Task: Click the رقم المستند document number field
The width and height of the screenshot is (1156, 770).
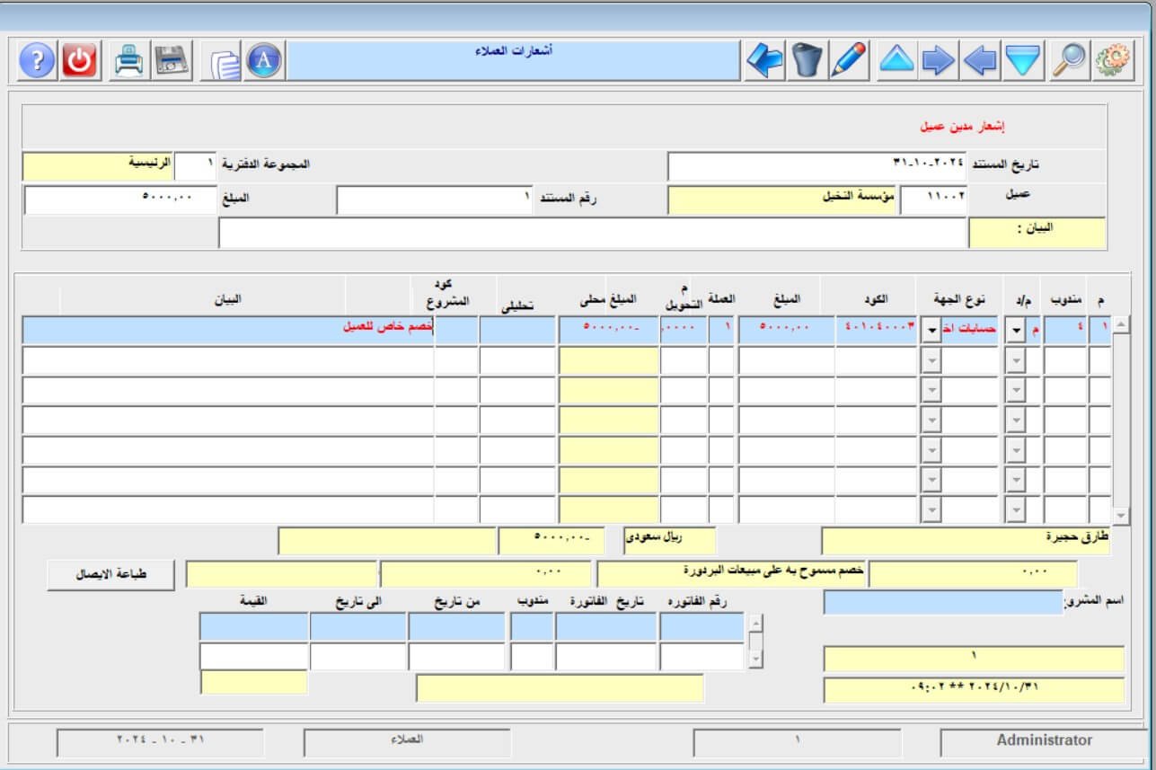Action: tap(436, 199)
